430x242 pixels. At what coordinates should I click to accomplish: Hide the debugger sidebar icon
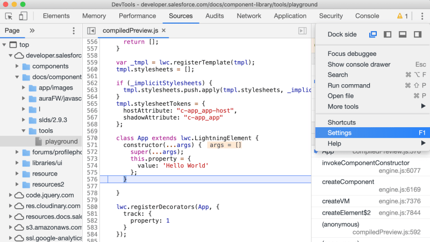[x=302, y=31]
